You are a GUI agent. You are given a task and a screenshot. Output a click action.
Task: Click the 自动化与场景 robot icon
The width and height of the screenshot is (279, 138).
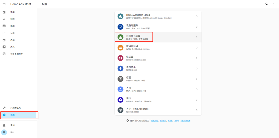coord(120,37)
